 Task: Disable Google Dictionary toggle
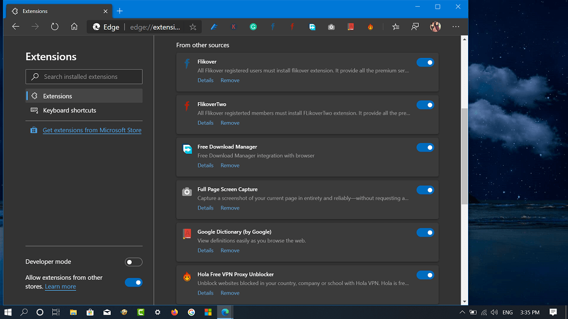click(425, 233)
